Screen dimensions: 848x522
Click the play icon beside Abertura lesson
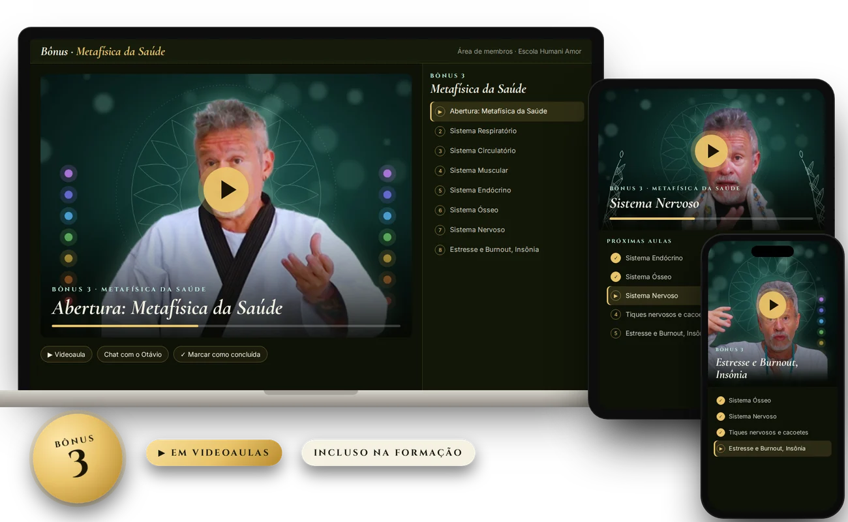pos(440,112)
